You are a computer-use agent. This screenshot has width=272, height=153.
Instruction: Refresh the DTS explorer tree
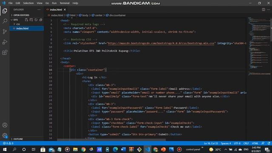[x=36, y=20]
